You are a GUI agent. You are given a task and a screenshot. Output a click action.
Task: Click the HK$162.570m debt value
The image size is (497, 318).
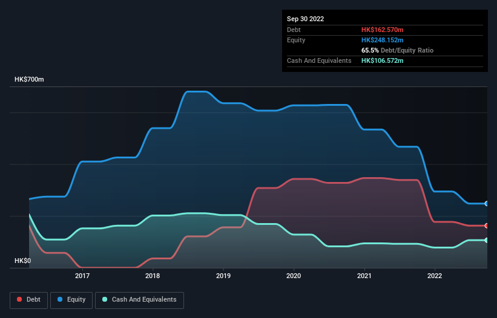click(382, 30)
